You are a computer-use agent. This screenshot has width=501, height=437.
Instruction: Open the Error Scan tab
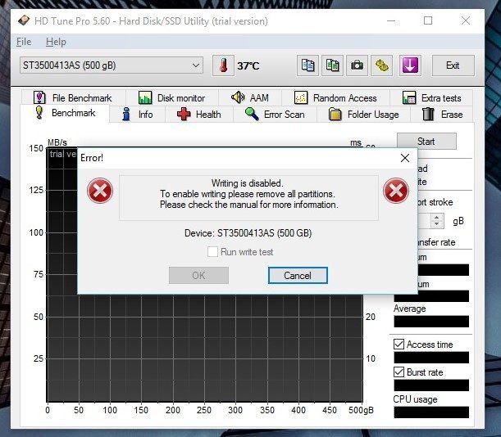click(275, 115)
